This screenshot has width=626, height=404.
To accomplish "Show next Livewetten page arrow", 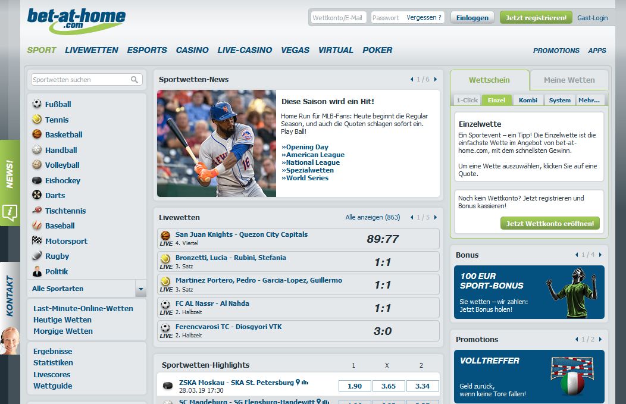I will tap(436, 217).
